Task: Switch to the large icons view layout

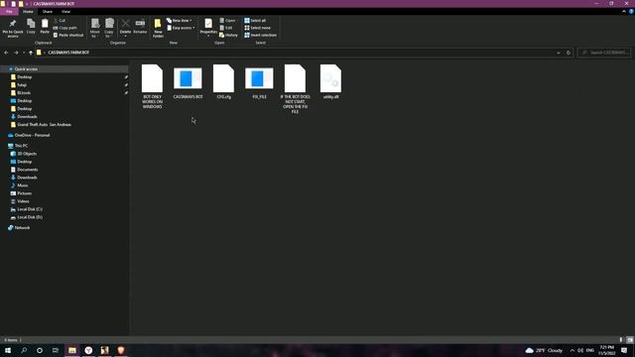Action: [x=630, y=340]
